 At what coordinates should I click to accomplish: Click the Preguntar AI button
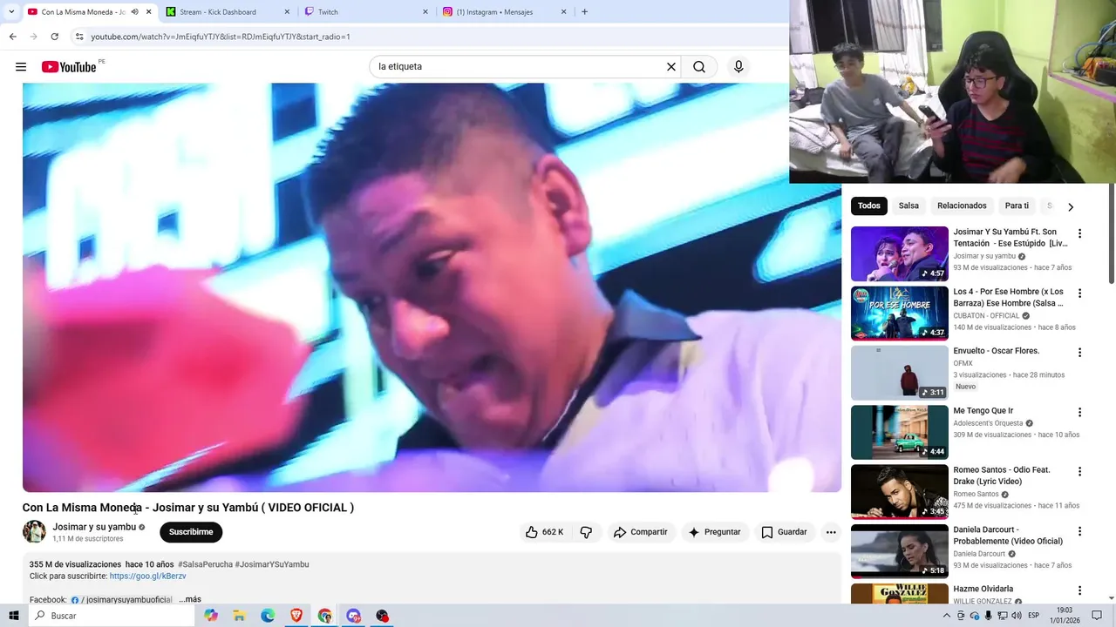point(715,532)
